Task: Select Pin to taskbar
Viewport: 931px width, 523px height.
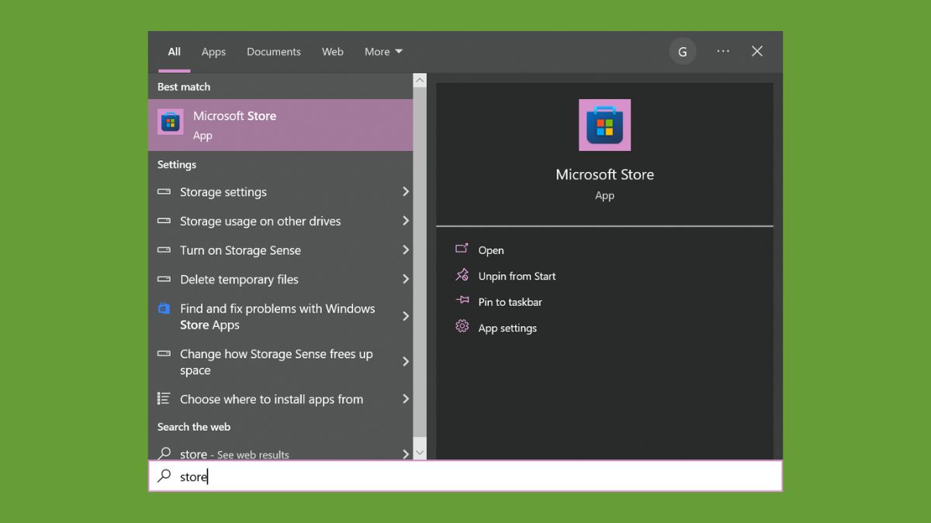Action: click(510, 302)
